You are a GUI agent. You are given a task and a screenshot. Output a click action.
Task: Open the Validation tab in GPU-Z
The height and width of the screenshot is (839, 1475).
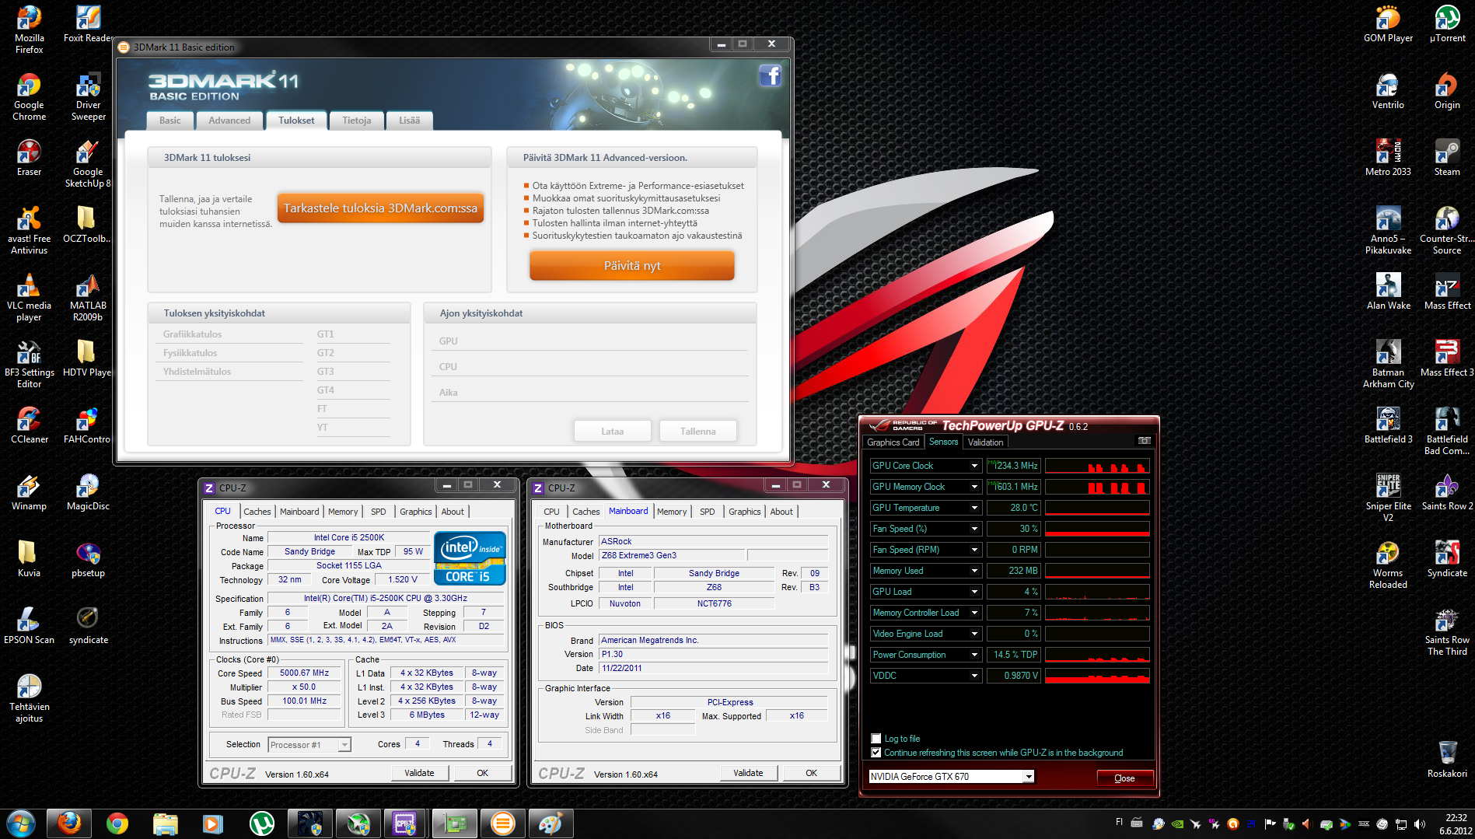click(x=985, y=442)
